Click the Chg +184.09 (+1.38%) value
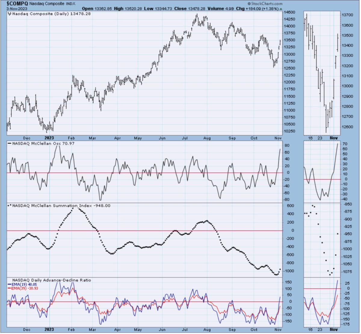361x334 pixels. coord(258,8)
